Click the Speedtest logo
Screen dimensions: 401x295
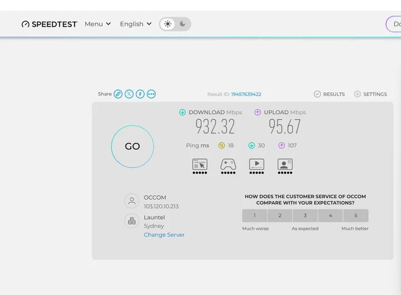click(x=50, y=24)
